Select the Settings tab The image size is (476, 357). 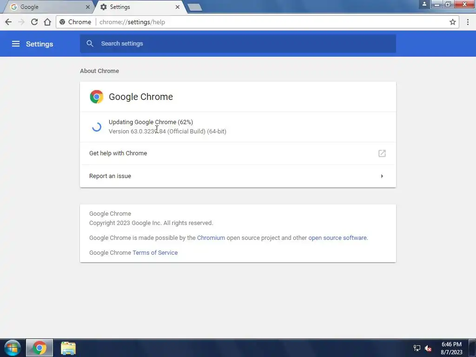(139, 7)
